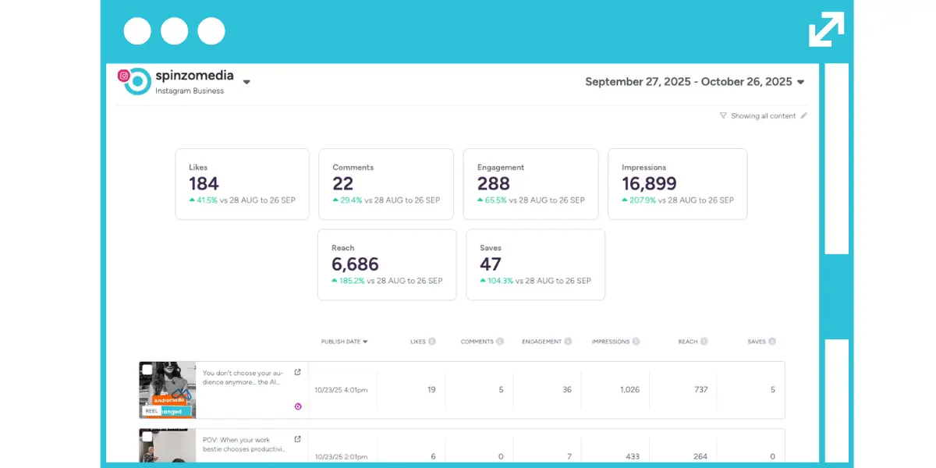This screenshot has width=936, height=468.
Task: Click the Saves column info icon
Action: tap(772, 342)
